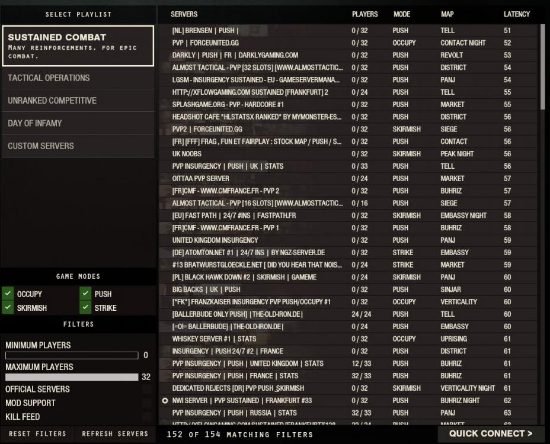The height and width of the screenshot is (444, 550).
Task: Toggle the Strike game mode checkbox
Action: tap(85, 307)
